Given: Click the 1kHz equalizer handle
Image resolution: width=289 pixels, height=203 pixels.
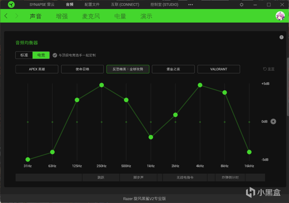Looking at the screenshot, I should pyautogui.click(x=151, y=137).
